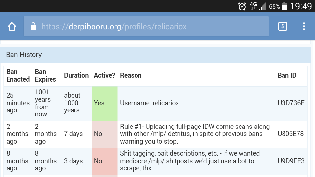Tap the alarm clock status icon
315x177 pixels.
pyautogui.click(x=242, y=6)
